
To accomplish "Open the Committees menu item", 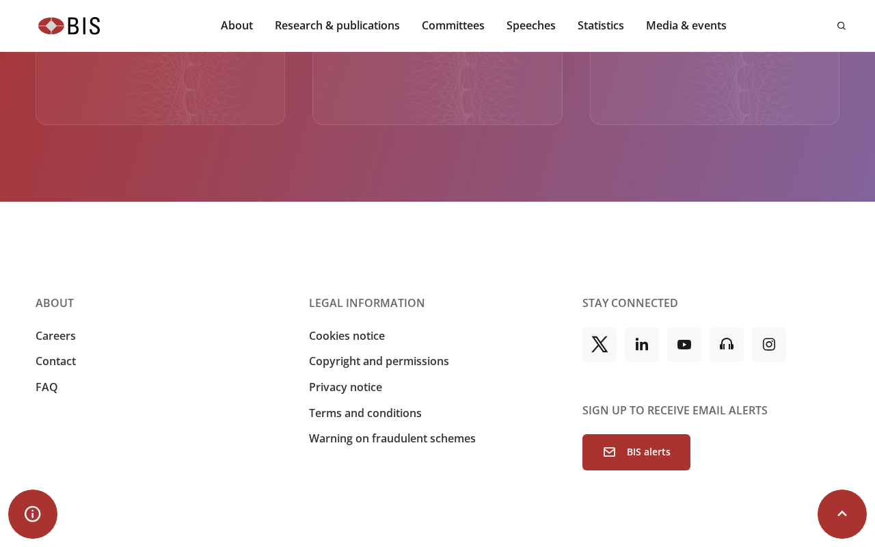I will point(453,25).
